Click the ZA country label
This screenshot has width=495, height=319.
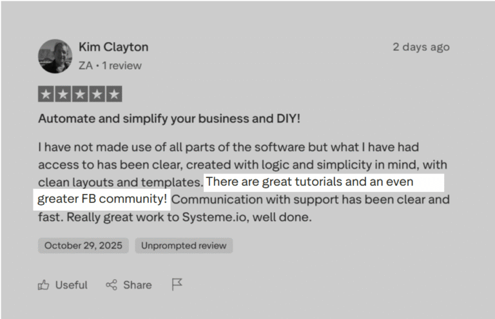pos(85,66)
